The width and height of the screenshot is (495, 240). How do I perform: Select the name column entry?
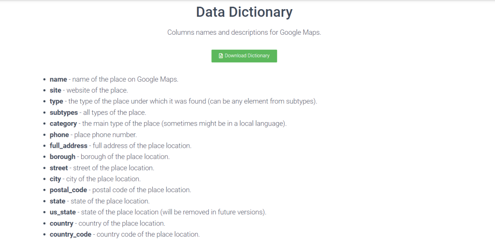114,80
